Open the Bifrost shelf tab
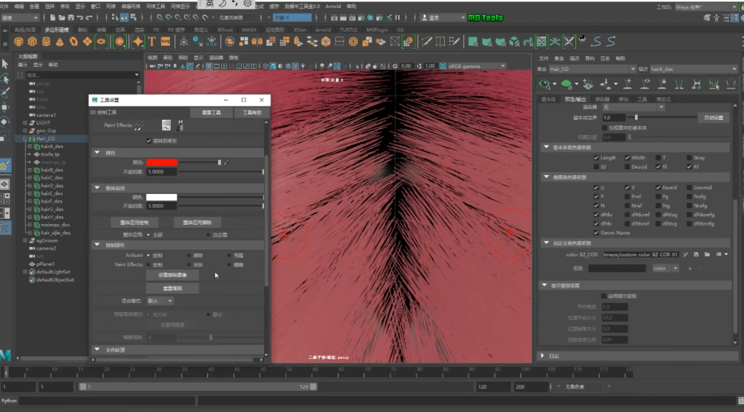744x412 pixels. (x=225, y=29)
